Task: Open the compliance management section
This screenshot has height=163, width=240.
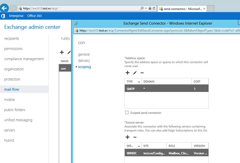Action: tap(24, 59)
